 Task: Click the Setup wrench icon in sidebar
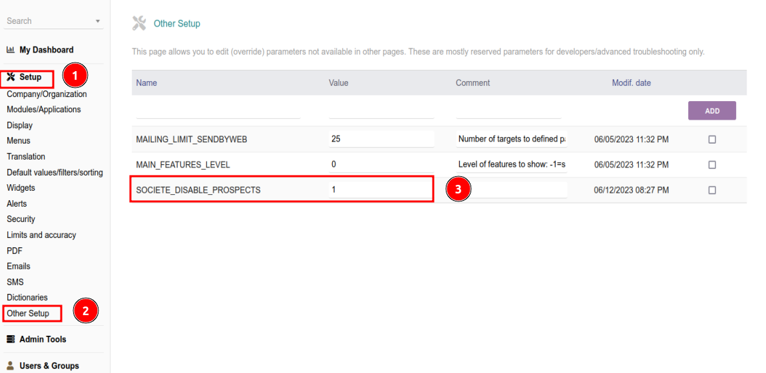(x=11, y=77)
